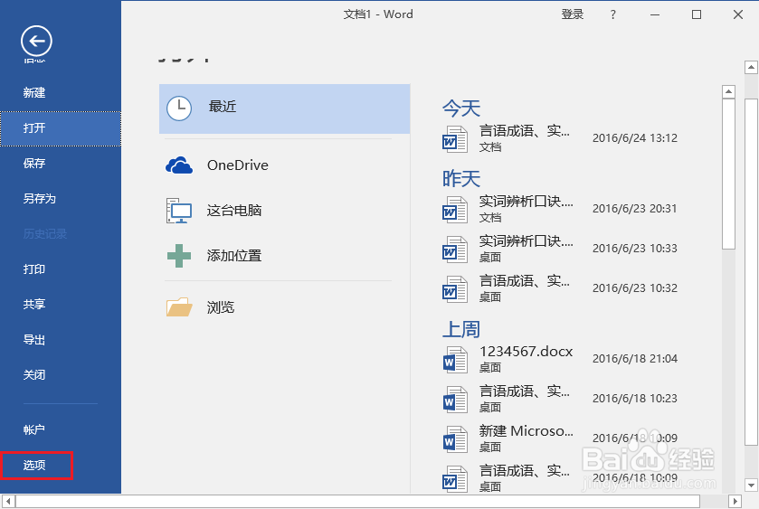The image size is (759, 509).
Task: Maximize the Word window
Action: (697, 15)
